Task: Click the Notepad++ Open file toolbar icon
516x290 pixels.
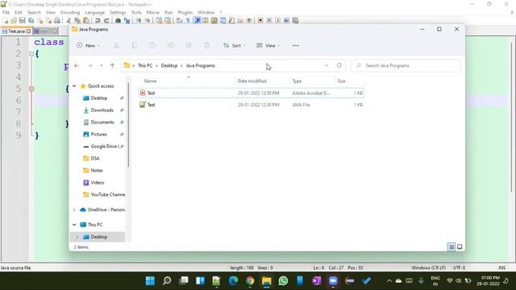Action: [14, 20]
